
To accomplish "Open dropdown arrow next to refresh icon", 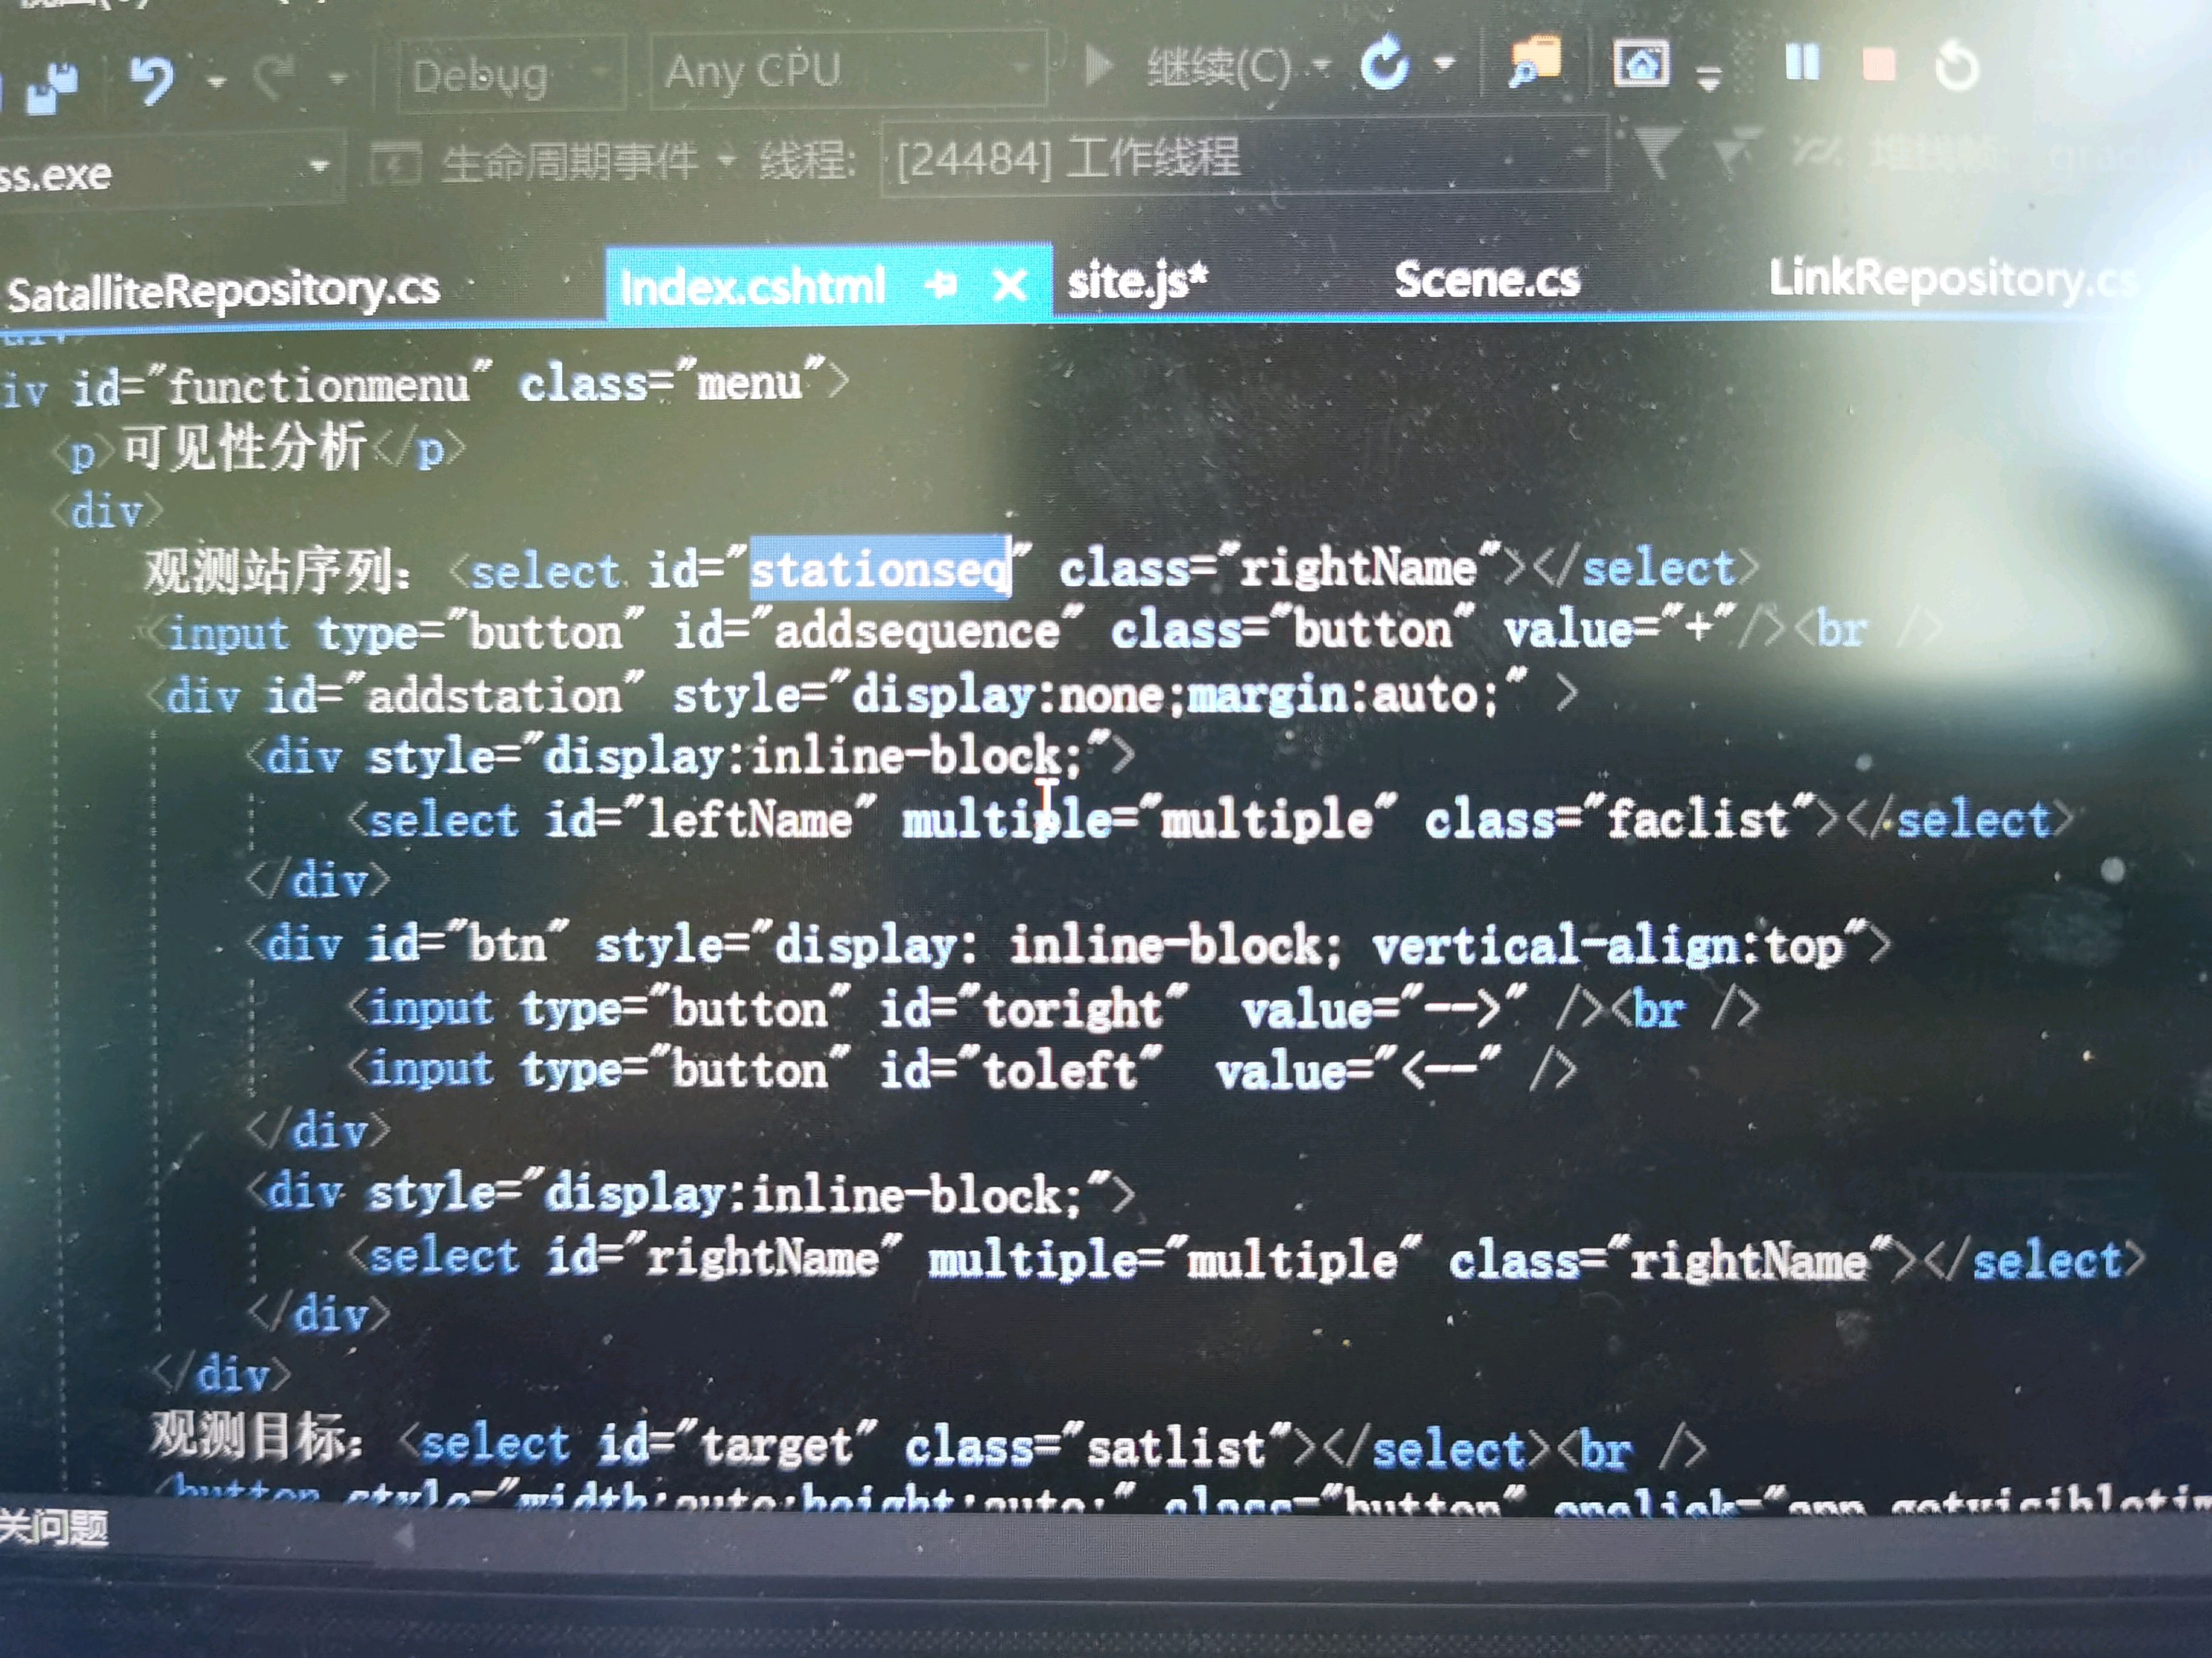I will 1444,63.
